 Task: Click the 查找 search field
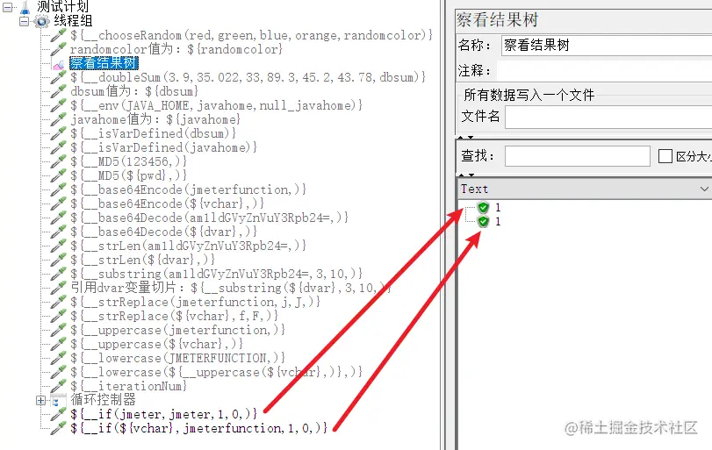[x=578, y=156]
